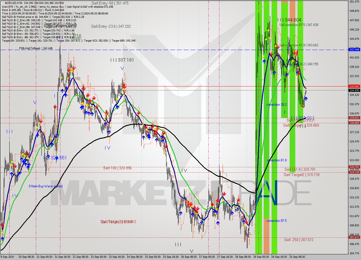The width and height of the screenshot is (361, 260).
Task: Select the FSB-HighToBreak 342.448 label
Action: (36, 48)
